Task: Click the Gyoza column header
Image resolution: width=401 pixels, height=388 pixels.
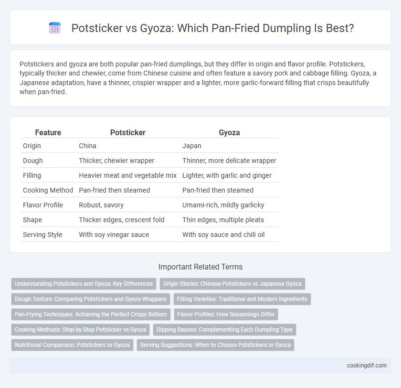Action: 229,132
